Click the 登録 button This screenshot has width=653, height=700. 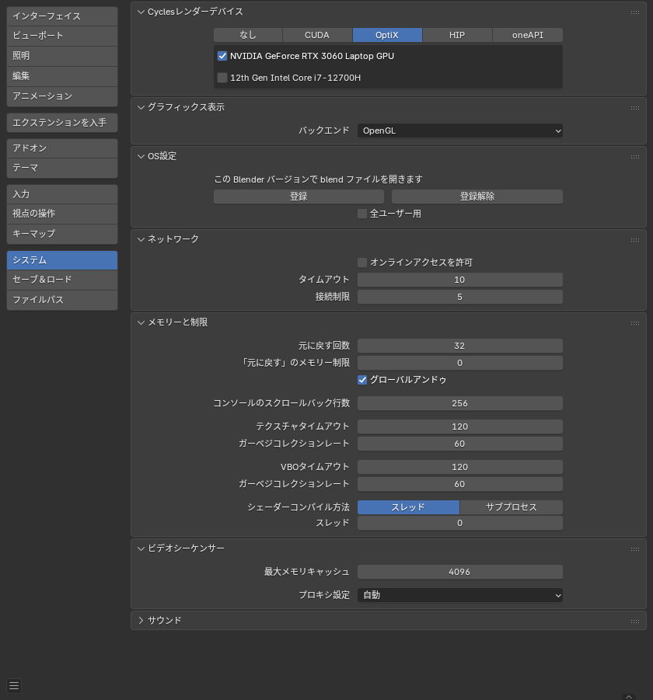299,197
